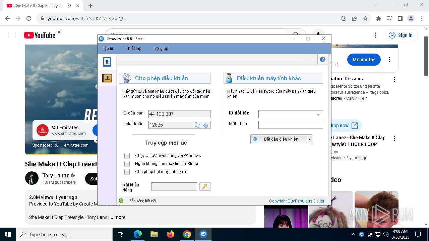Open the volume control in system tray

tap(385, 234)
